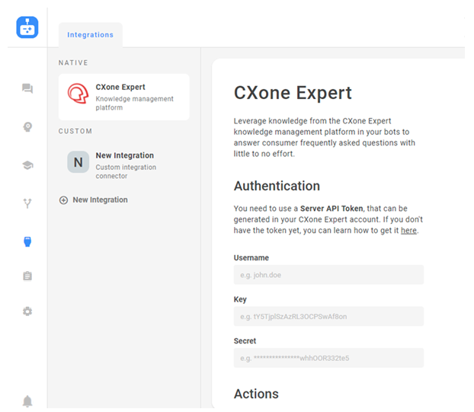The height and width of the screenshot is (412, 474).
Task: Open the notifications bell icon
Action: tap(27, 401)
